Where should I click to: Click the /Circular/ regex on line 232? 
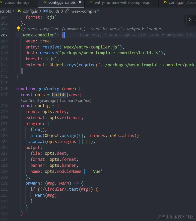tap(54, 189)
